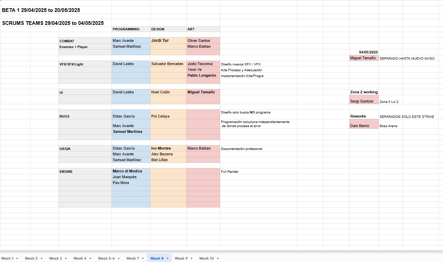Click the DESIGN header cell

tap(168, 29)
